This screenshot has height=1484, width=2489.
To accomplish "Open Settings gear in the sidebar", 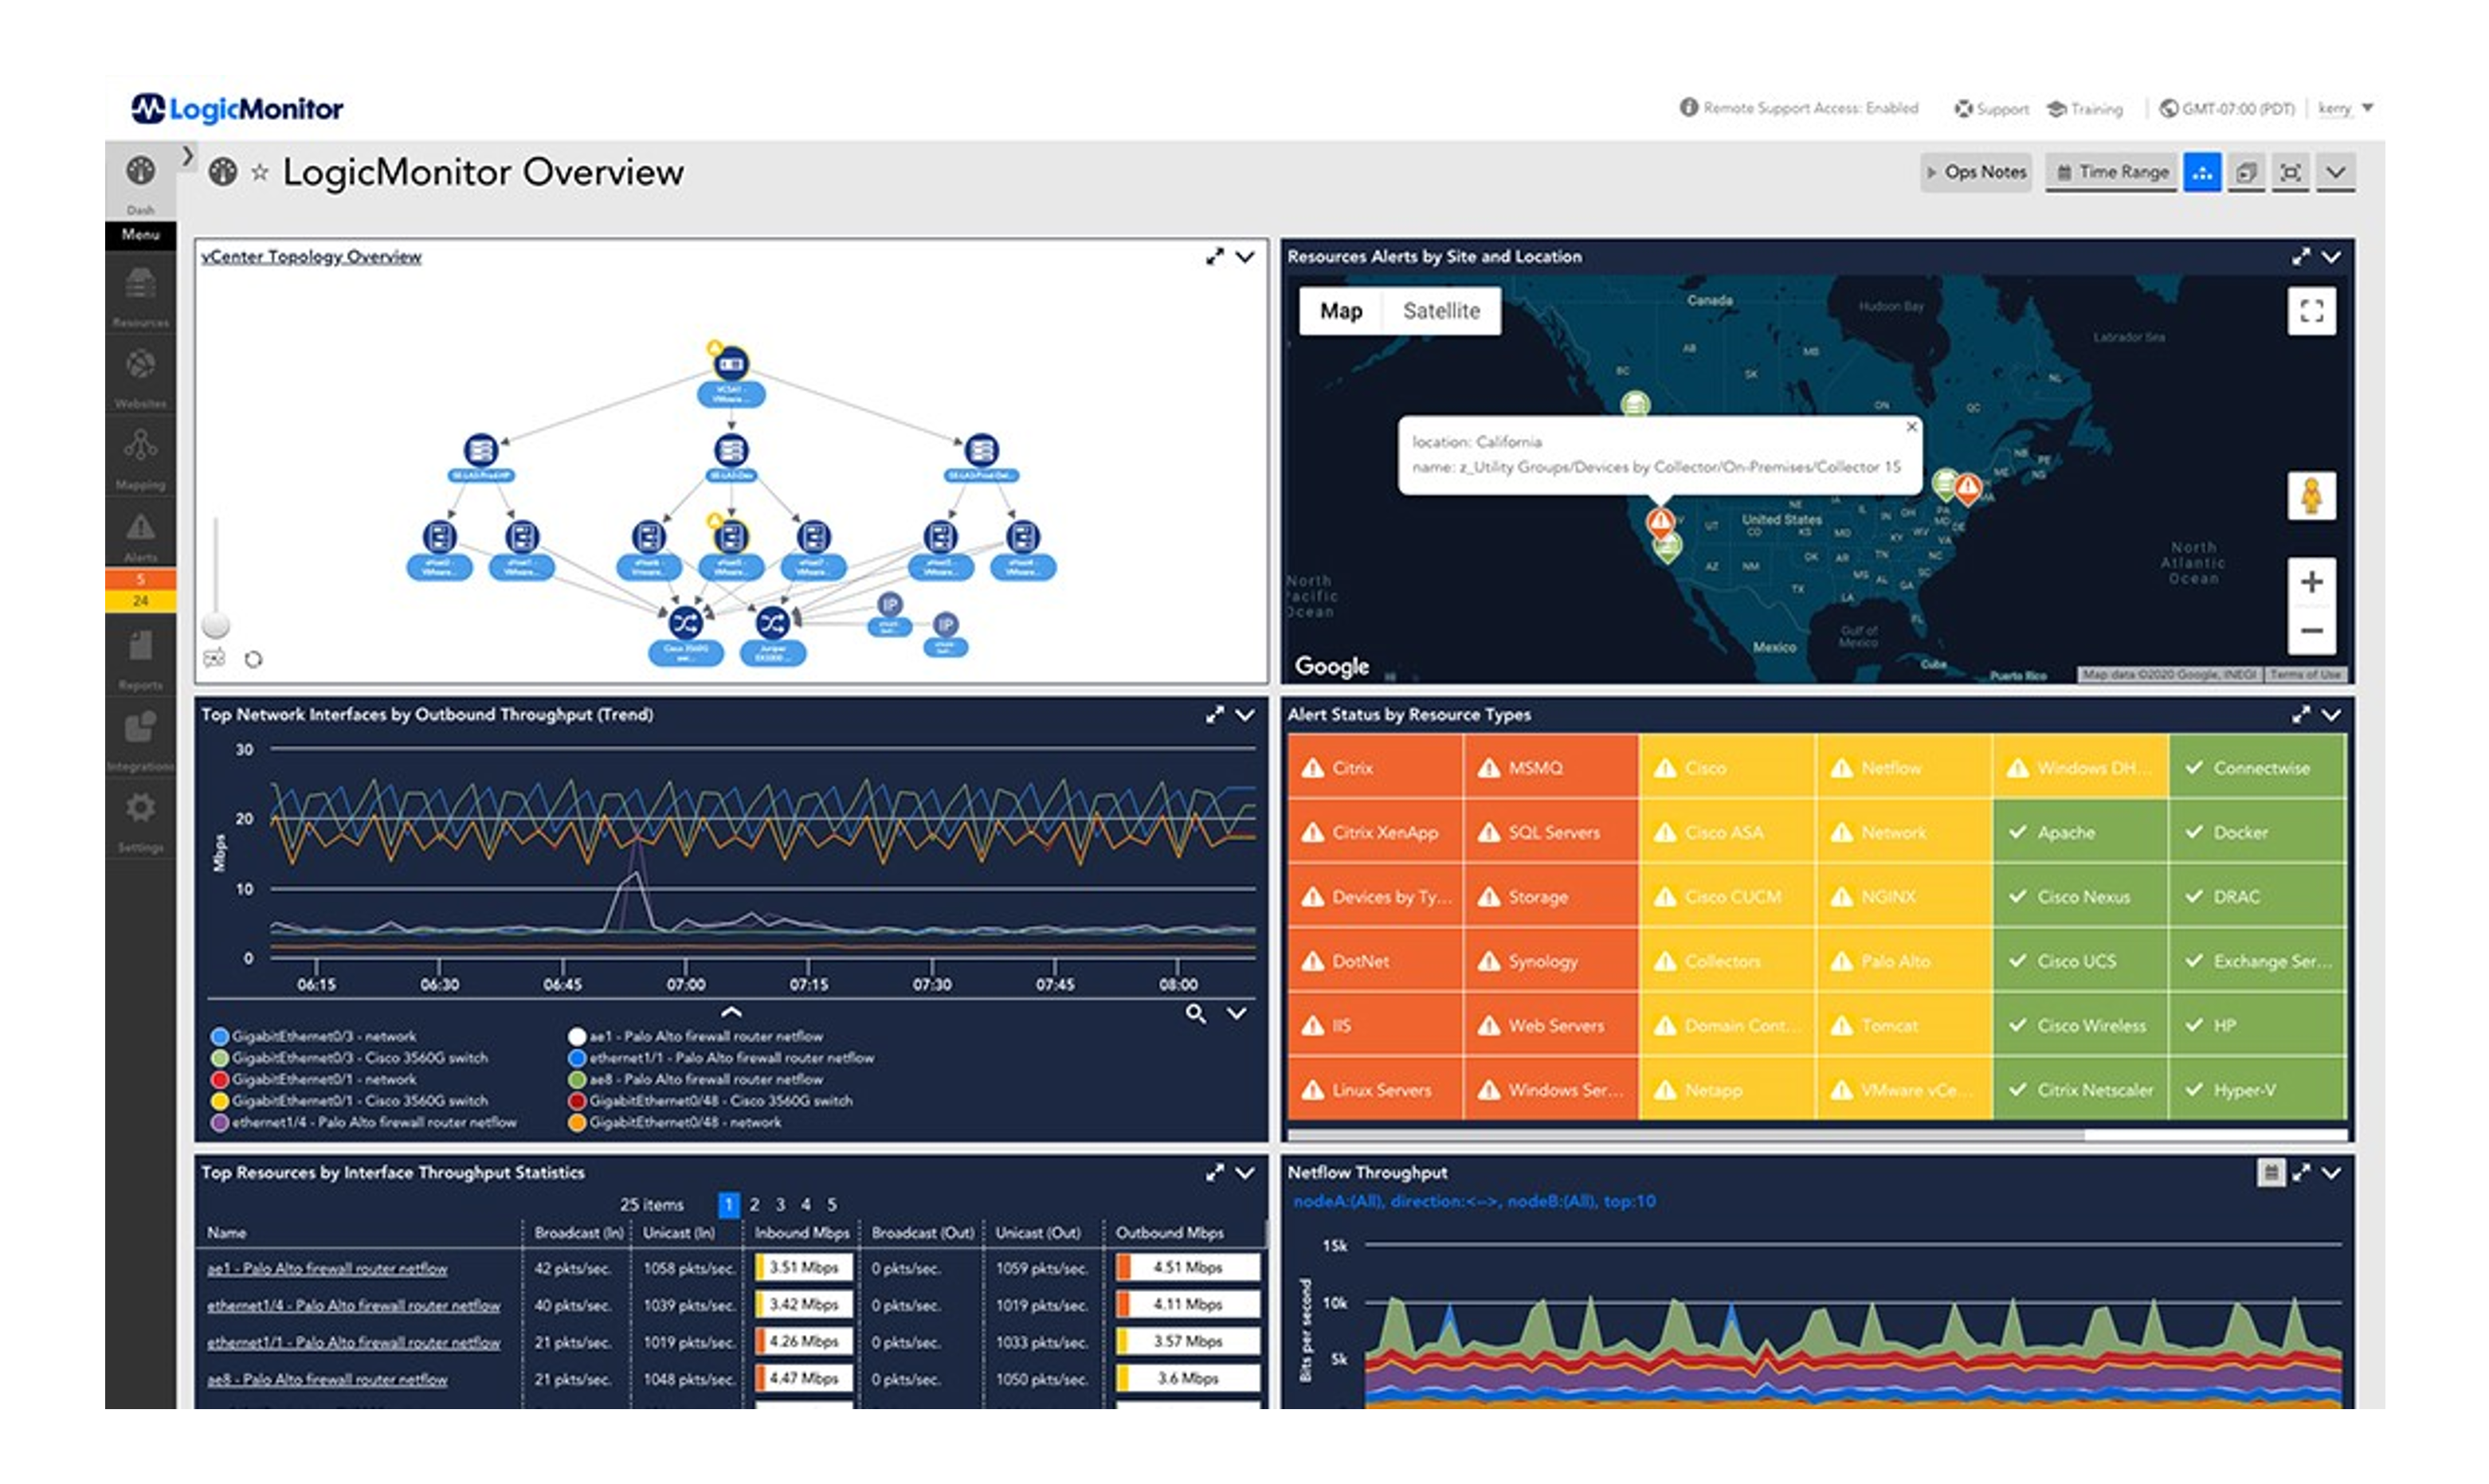I will click(x=140, y=820).
